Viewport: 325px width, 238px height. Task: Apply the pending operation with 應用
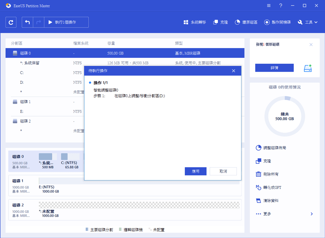point(195,171)
